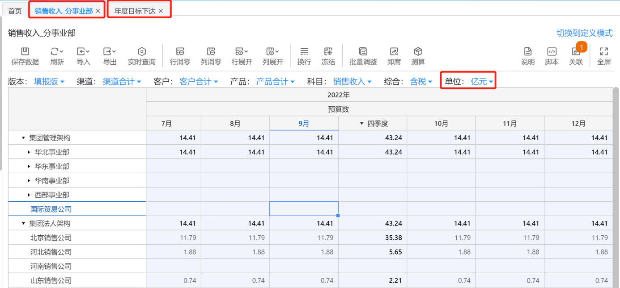Open the 科目 销售收入 dropdown
The width and height of the screenshot is (620, 288).
tap(352, 82)
